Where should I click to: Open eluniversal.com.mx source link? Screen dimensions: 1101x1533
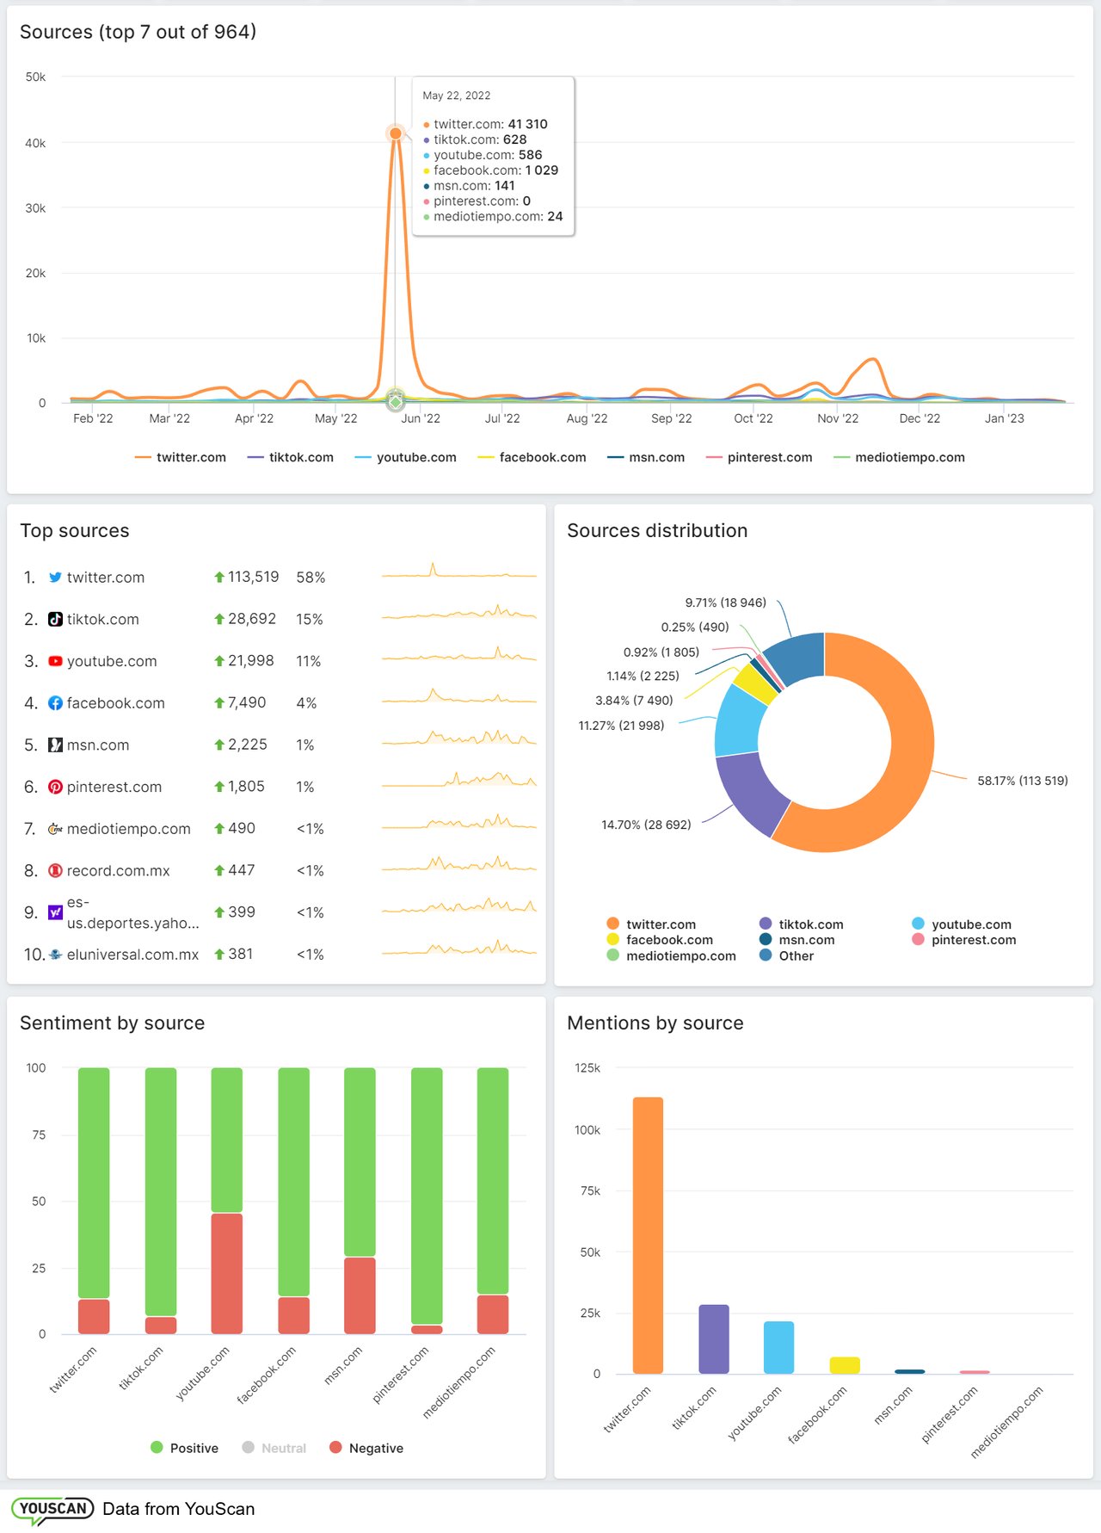[132, 955]
